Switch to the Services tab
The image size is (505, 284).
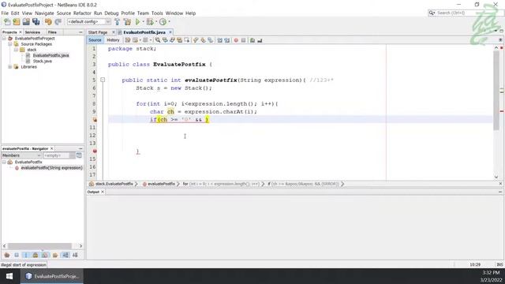point(32,32)
